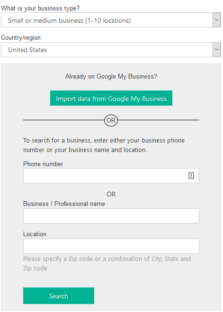This screenshot has width=223, height=312.
Task: Open the United States country combo box
Action: [111, 50]
